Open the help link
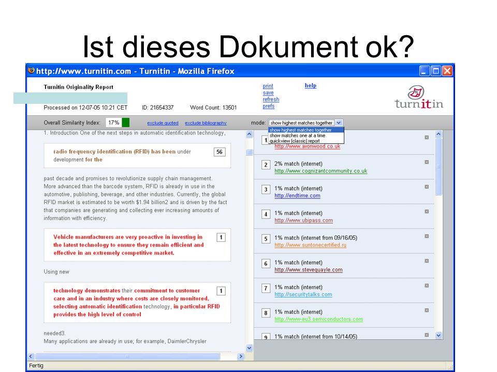The width and height of the screenshot is (497, 372). [311, 85]
